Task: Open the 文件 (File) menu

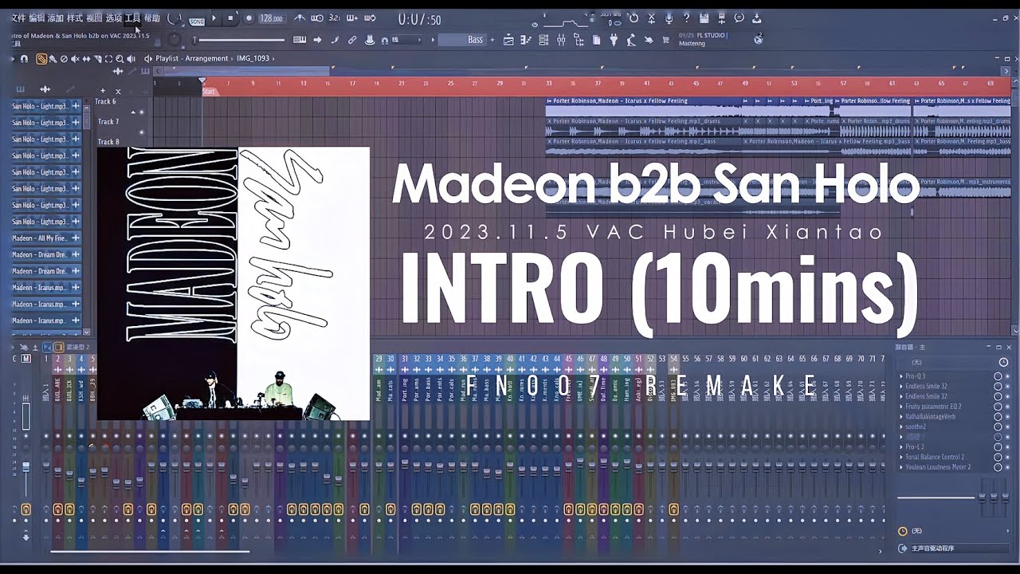Action: click(x=18, y=18)
